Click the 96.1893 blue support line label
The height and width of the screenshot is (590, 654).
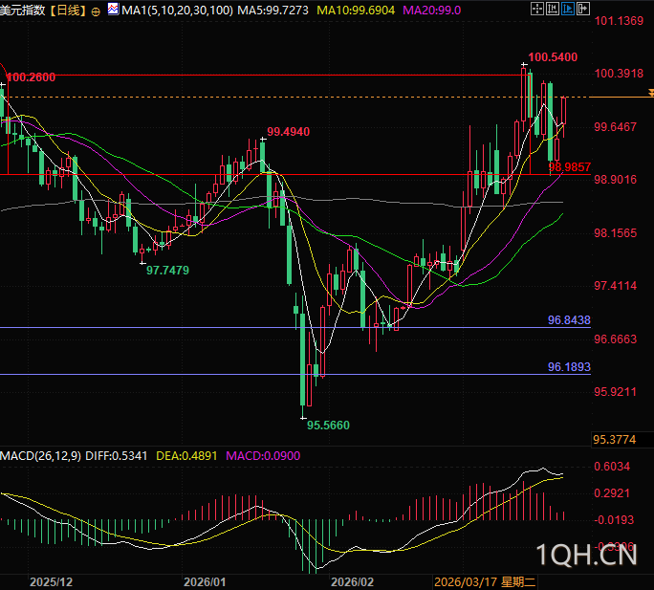569,367
